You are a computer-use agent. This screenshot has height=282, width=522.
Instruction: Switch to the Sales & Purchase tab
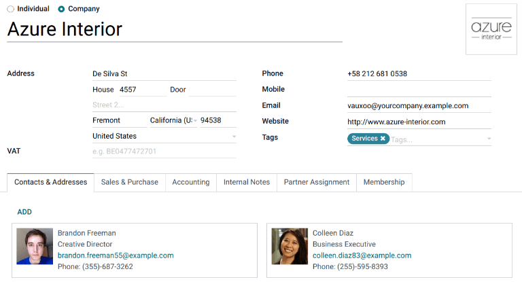129,182
